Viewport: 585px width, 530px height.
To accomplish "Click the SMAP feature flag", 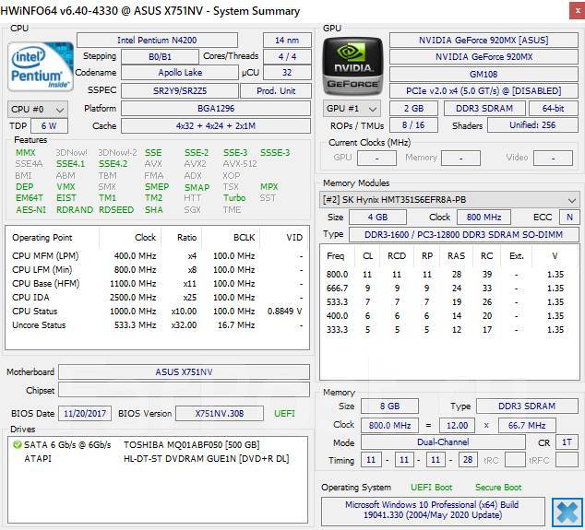I will tap(197, 187).
